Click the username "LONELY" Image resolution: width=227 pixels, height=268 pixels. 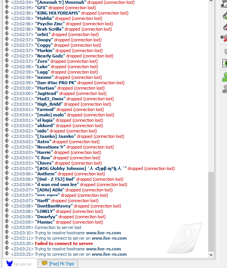[x=45, y=211]
